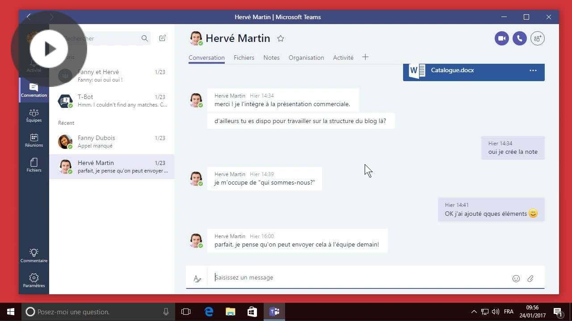Switch to the Fichiers tab
The height and width of the screenshot is (321, 572).
(x=244, y=58)
